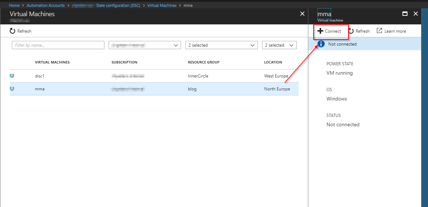Close the mma blade

coord(416,14)
